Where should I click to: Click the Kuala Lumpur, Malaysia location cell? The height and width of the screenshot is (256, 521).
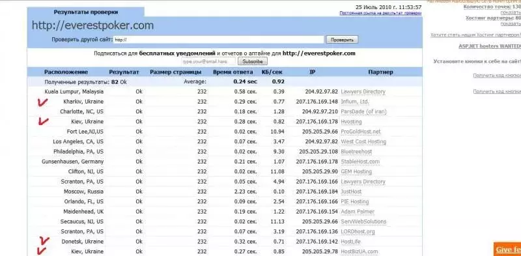pyautogui.click(x=74, y=91)
